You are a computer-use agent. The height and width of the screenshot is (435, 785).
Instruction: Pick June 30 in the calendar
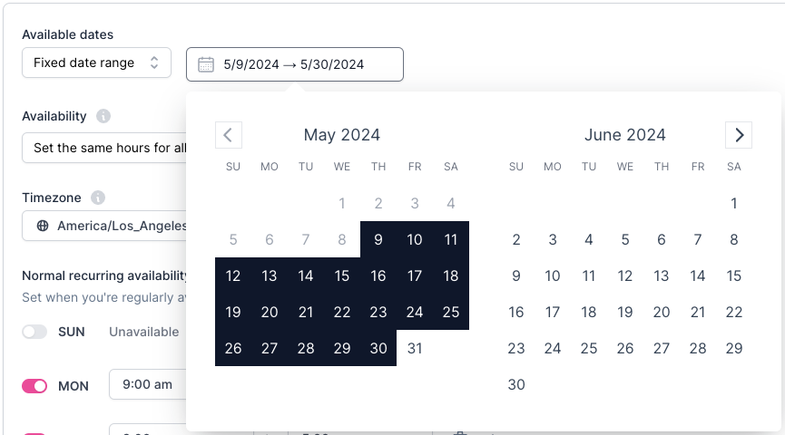point(516,384)
